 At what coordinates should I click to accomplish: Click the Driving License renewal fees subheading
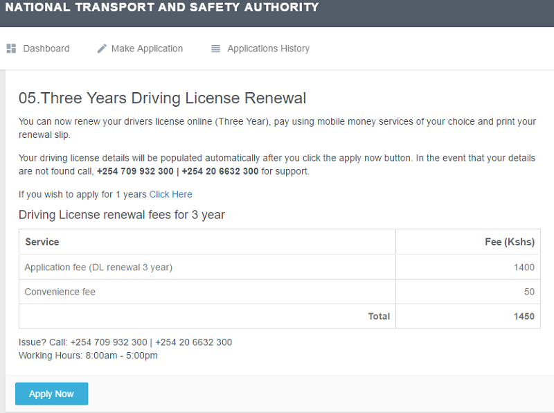pyautogui.click(x=122, y=215)
